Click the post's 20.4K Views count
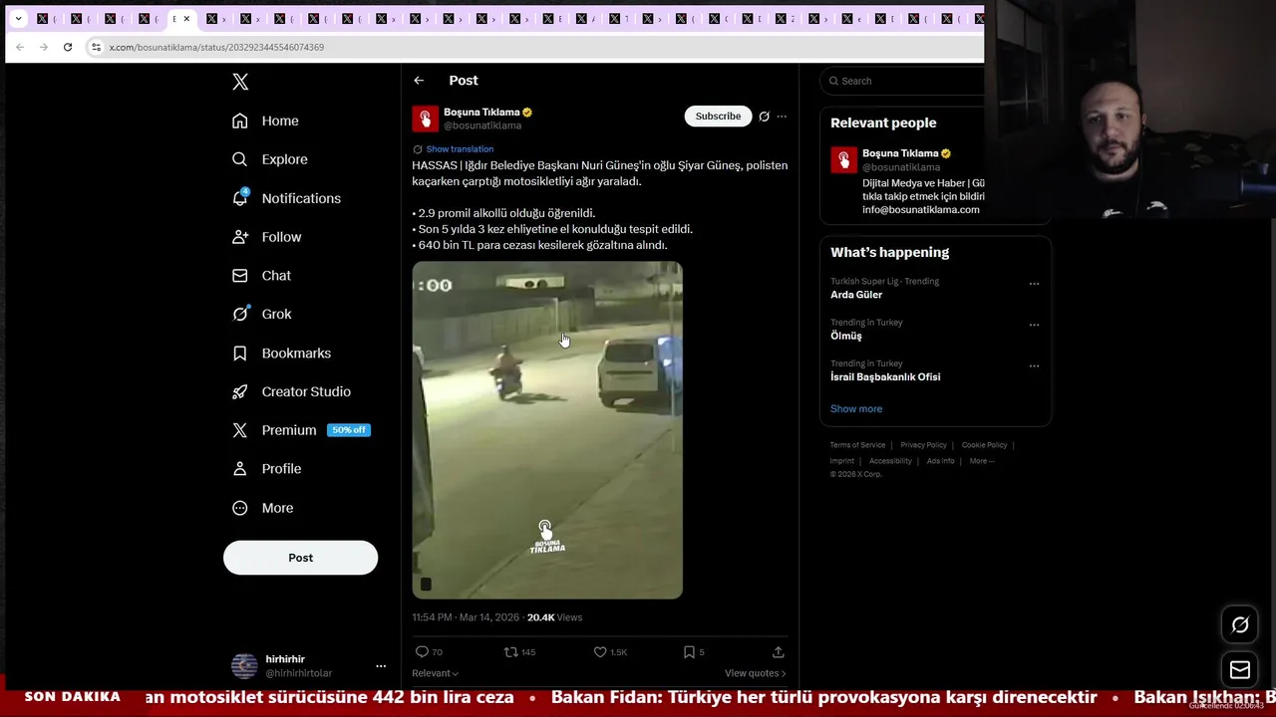Image resolution: width=1276 pixels, height=717 pixels. (x=554, y=617)
